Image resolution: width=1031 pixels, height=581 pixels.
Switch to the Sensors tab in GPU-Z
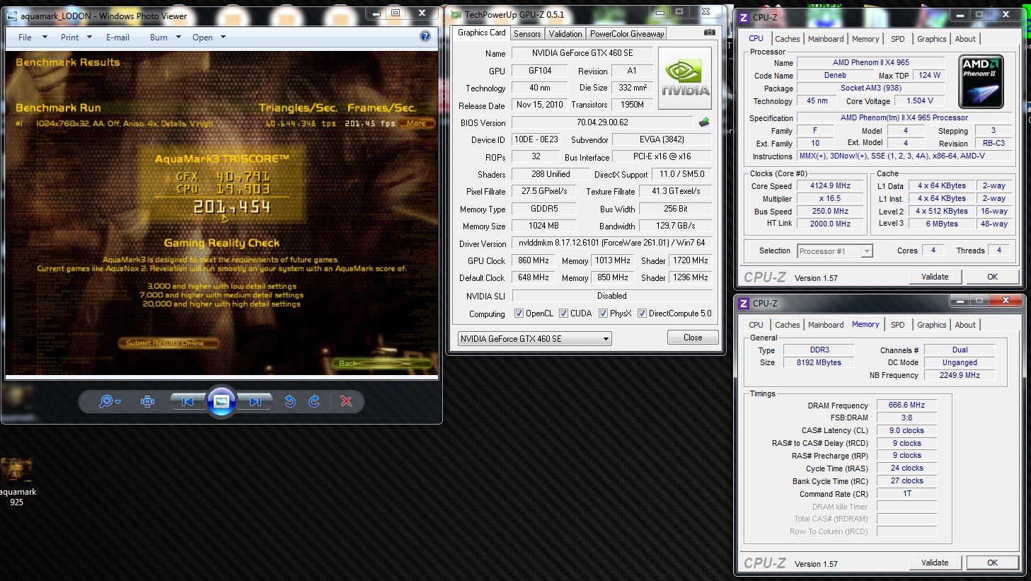click(527, 34)
